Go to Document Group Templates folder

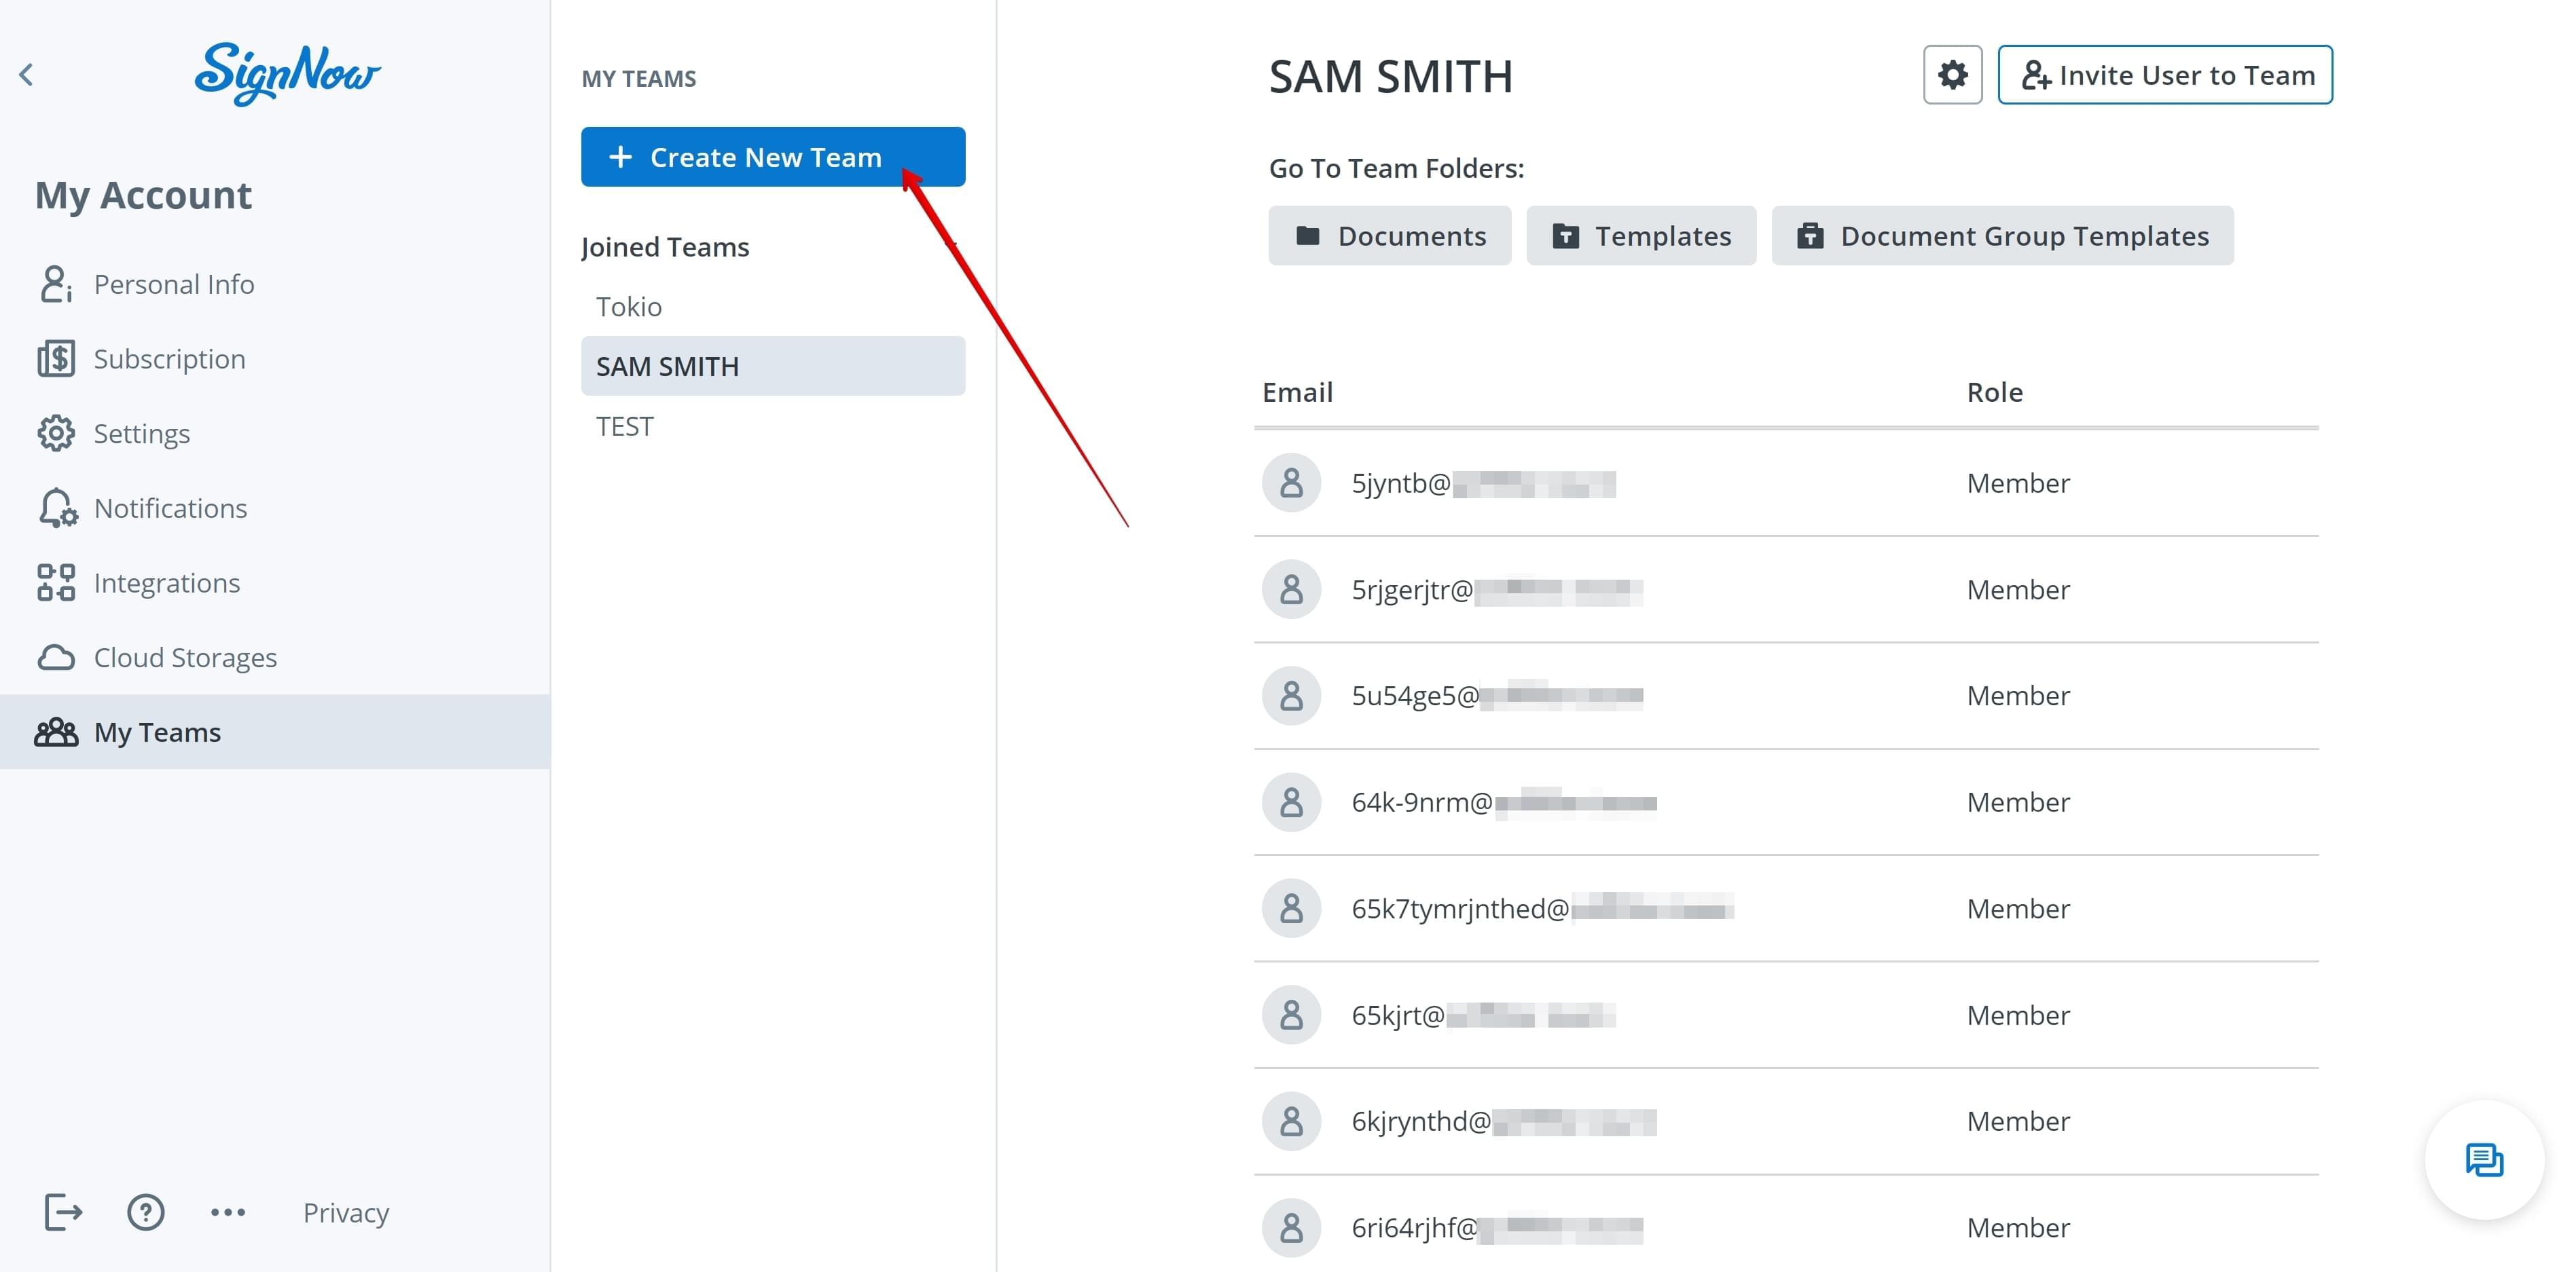pos(2003,236)
